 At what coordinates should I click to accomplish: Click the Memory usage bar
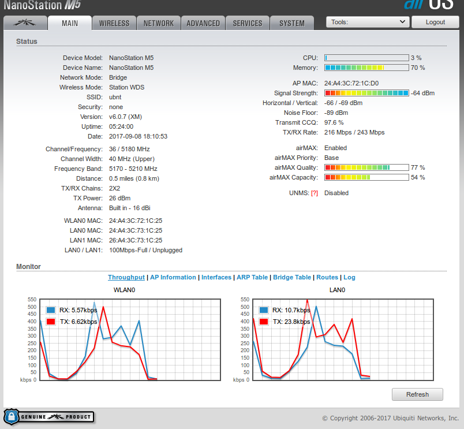pos(366,68)
